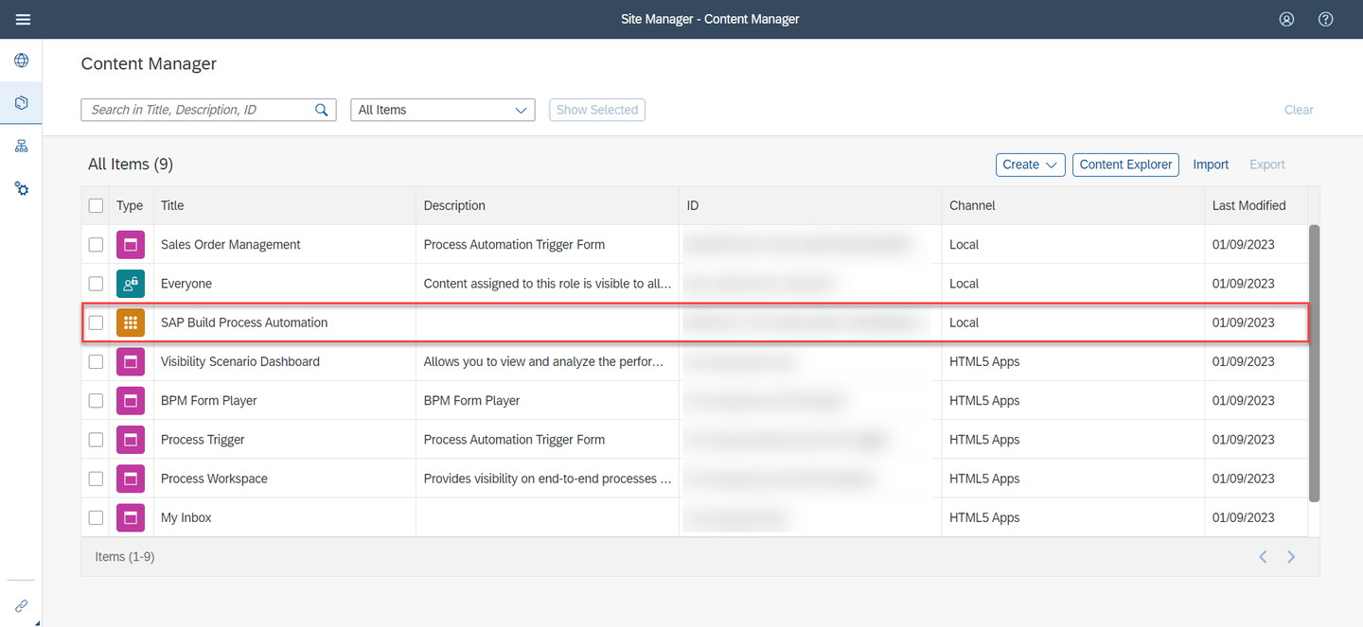The width and height of the screenshot is (1363, 627).
Task: Open the BPM Form Player title
Action: 209,400
